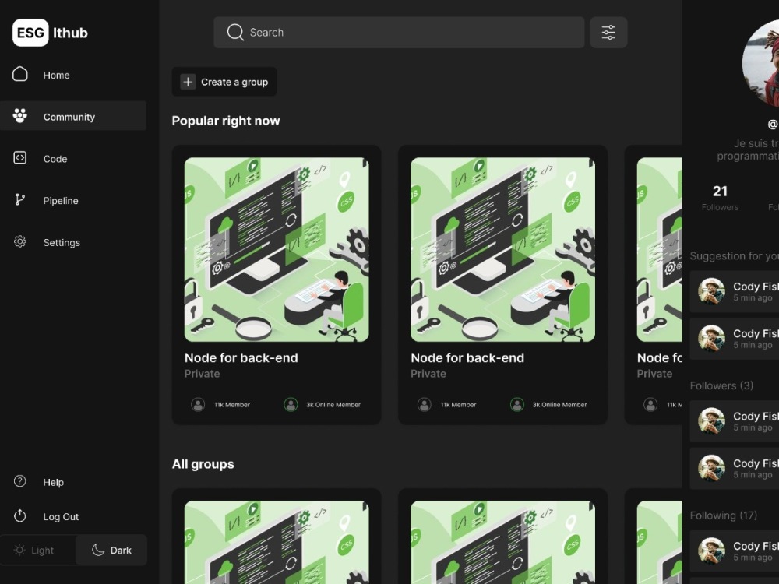This screenshot has height=584, width=779.
Task: Click the Following (17) heading
Action: [724, 515]
